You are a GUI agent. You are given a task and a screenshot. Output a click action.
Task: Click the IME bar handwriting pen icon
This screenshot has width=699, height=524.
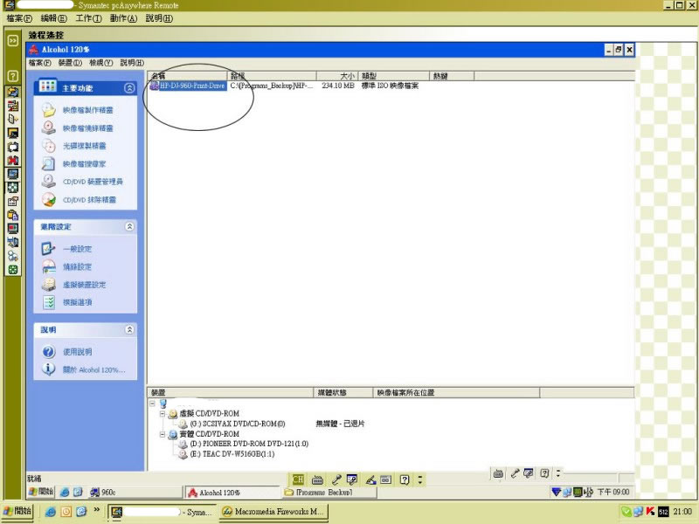tap(370, 479)
